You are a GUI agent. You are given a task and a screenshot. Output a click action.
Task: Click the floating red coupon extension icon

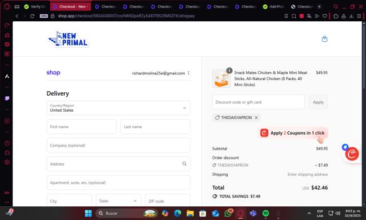352,154
